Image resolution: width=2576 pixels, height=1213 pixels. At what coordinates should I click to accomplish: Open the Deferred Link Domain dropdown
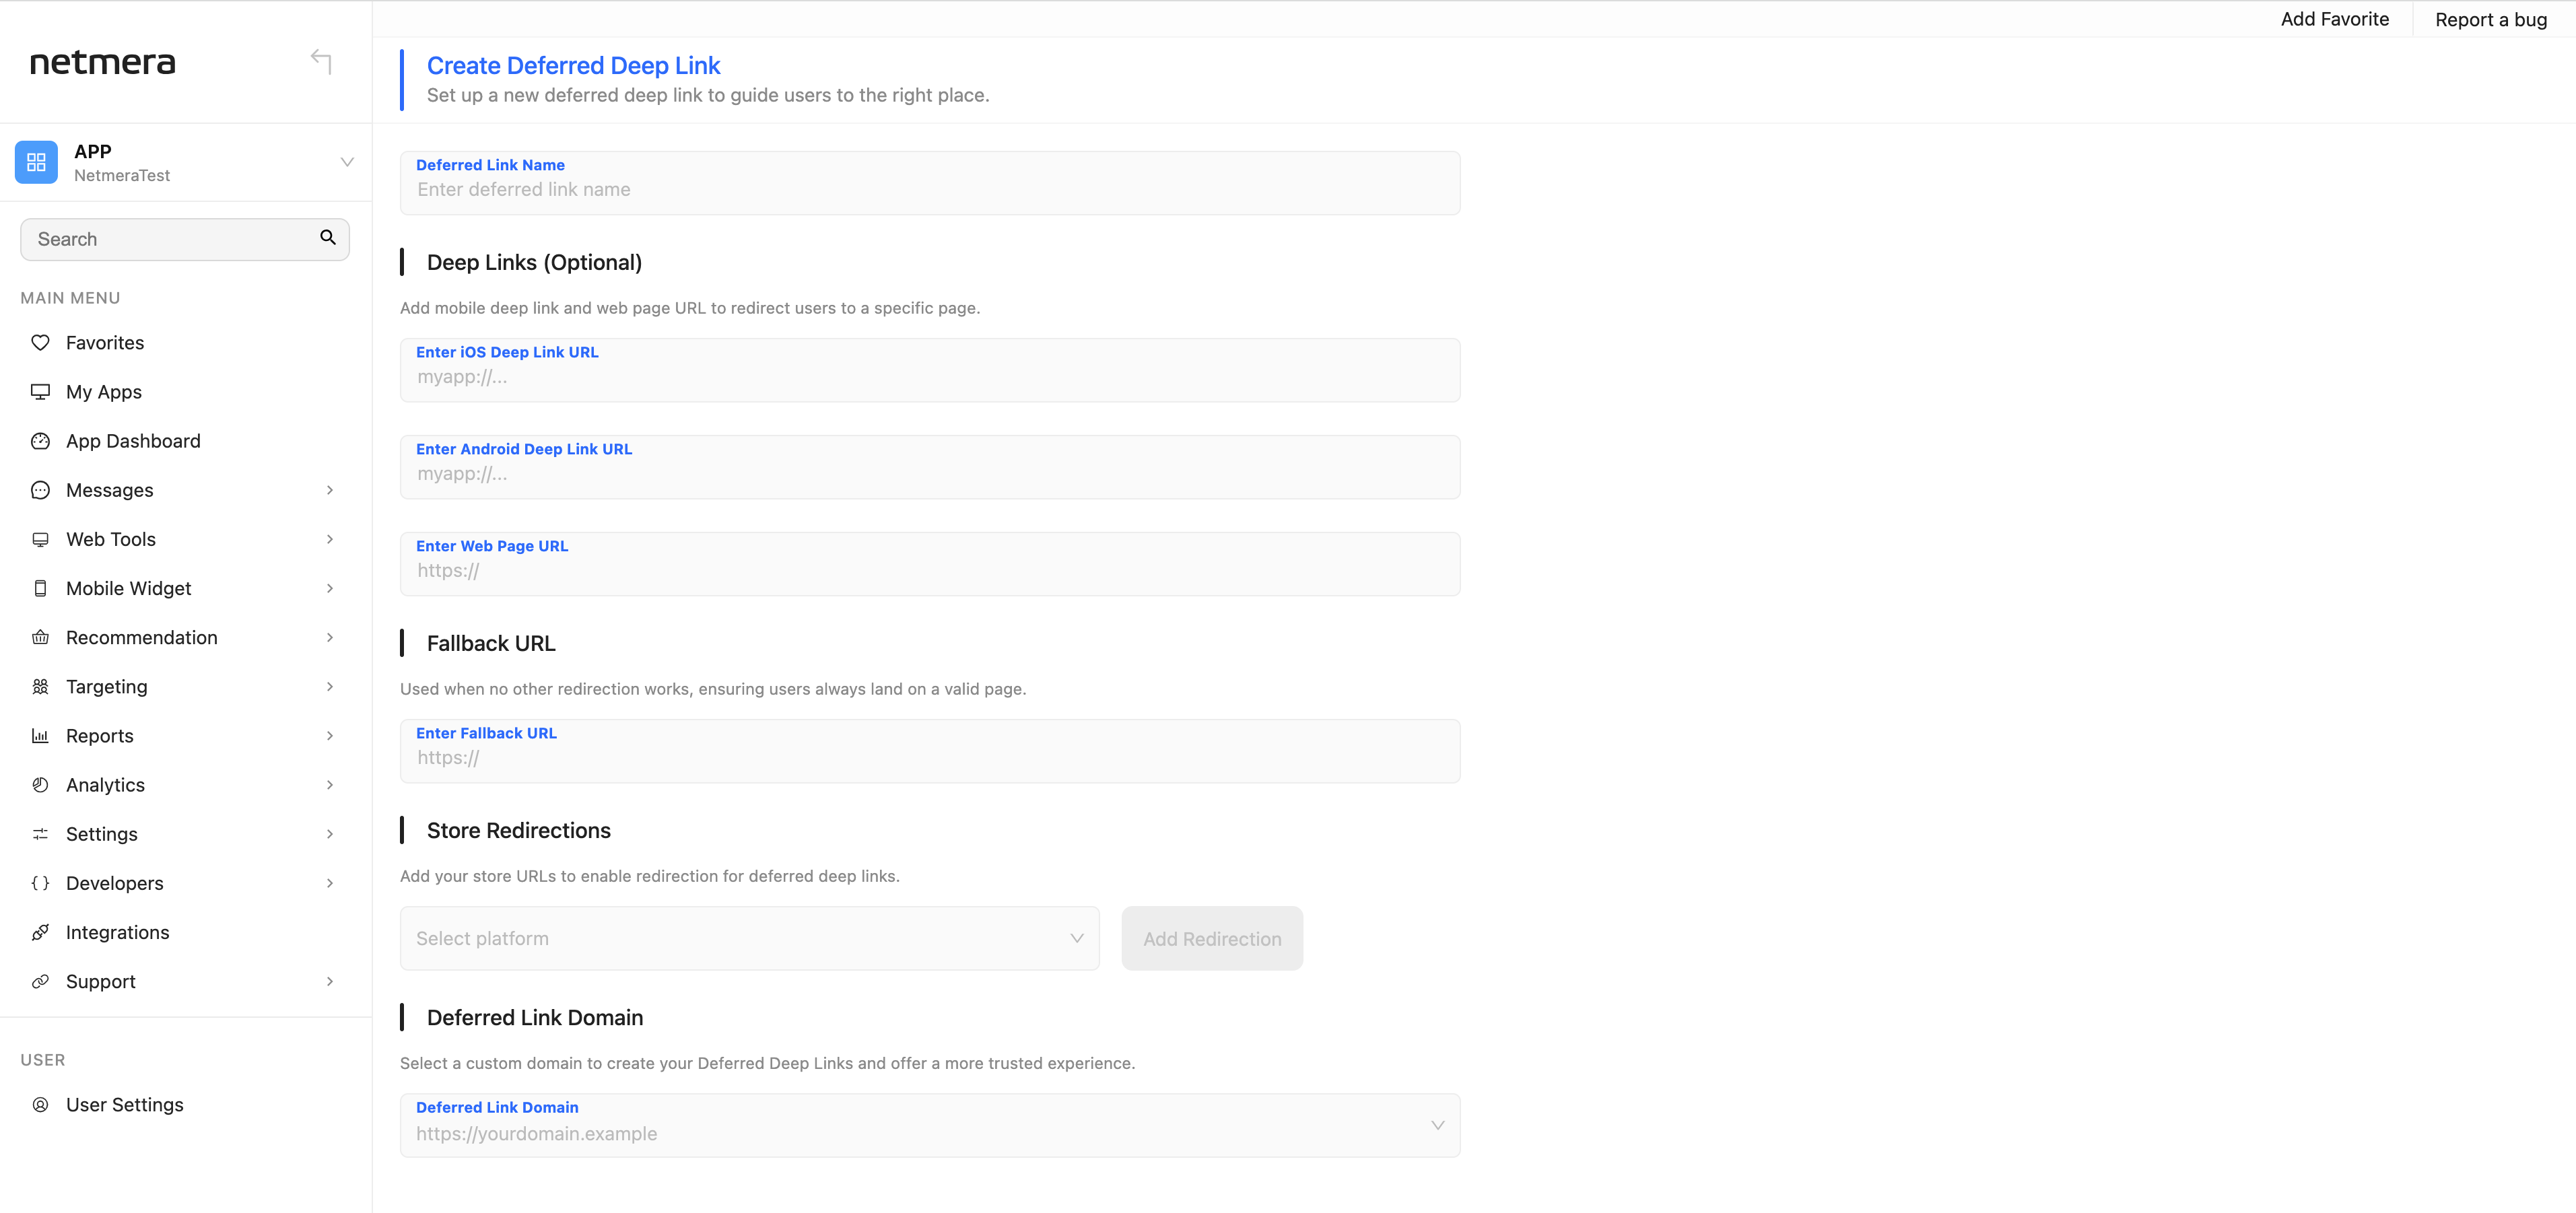click(x=929, y=1126)
